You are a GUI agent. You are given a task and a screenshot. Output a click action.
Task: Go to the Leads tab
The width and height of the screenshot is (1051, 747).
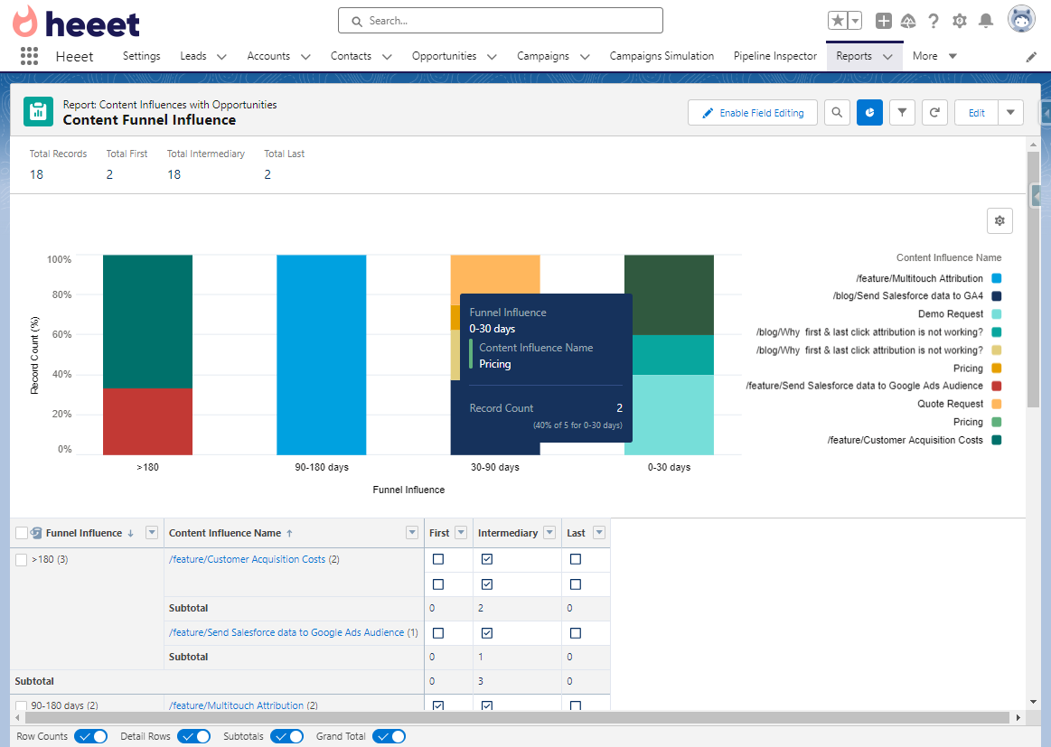193,56
